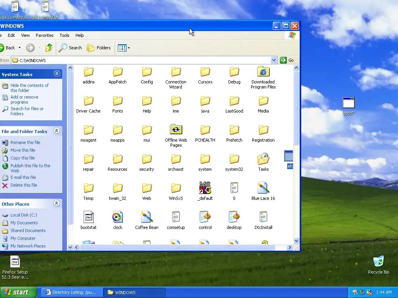
Task: Open My Network Places link
Action: [x=28, y=246]
